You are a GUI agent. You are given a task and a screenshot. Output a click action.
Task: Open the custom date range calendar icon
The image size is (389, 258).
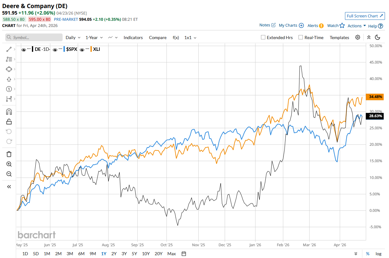[x=184, y=254]
